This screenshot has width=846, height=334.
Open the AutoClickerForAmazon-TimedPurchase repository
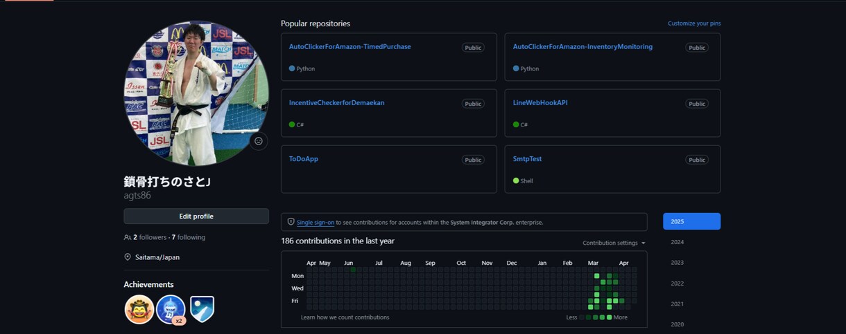(350, 46)
